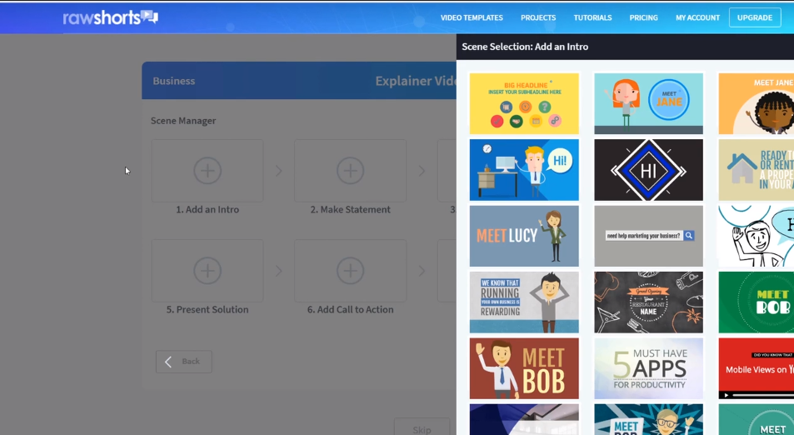Select the green Meet Bob circle thumbnail

757,302
